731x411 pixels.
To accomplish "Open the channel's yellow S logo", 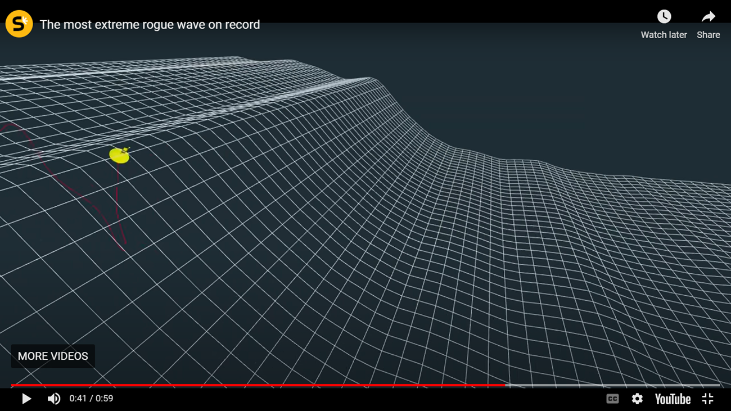I will 19,24.
